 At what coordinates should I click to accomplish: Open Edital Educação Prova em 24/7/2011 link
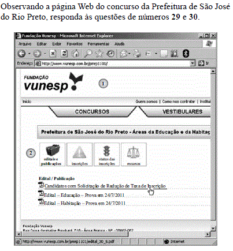click(84, 195)
